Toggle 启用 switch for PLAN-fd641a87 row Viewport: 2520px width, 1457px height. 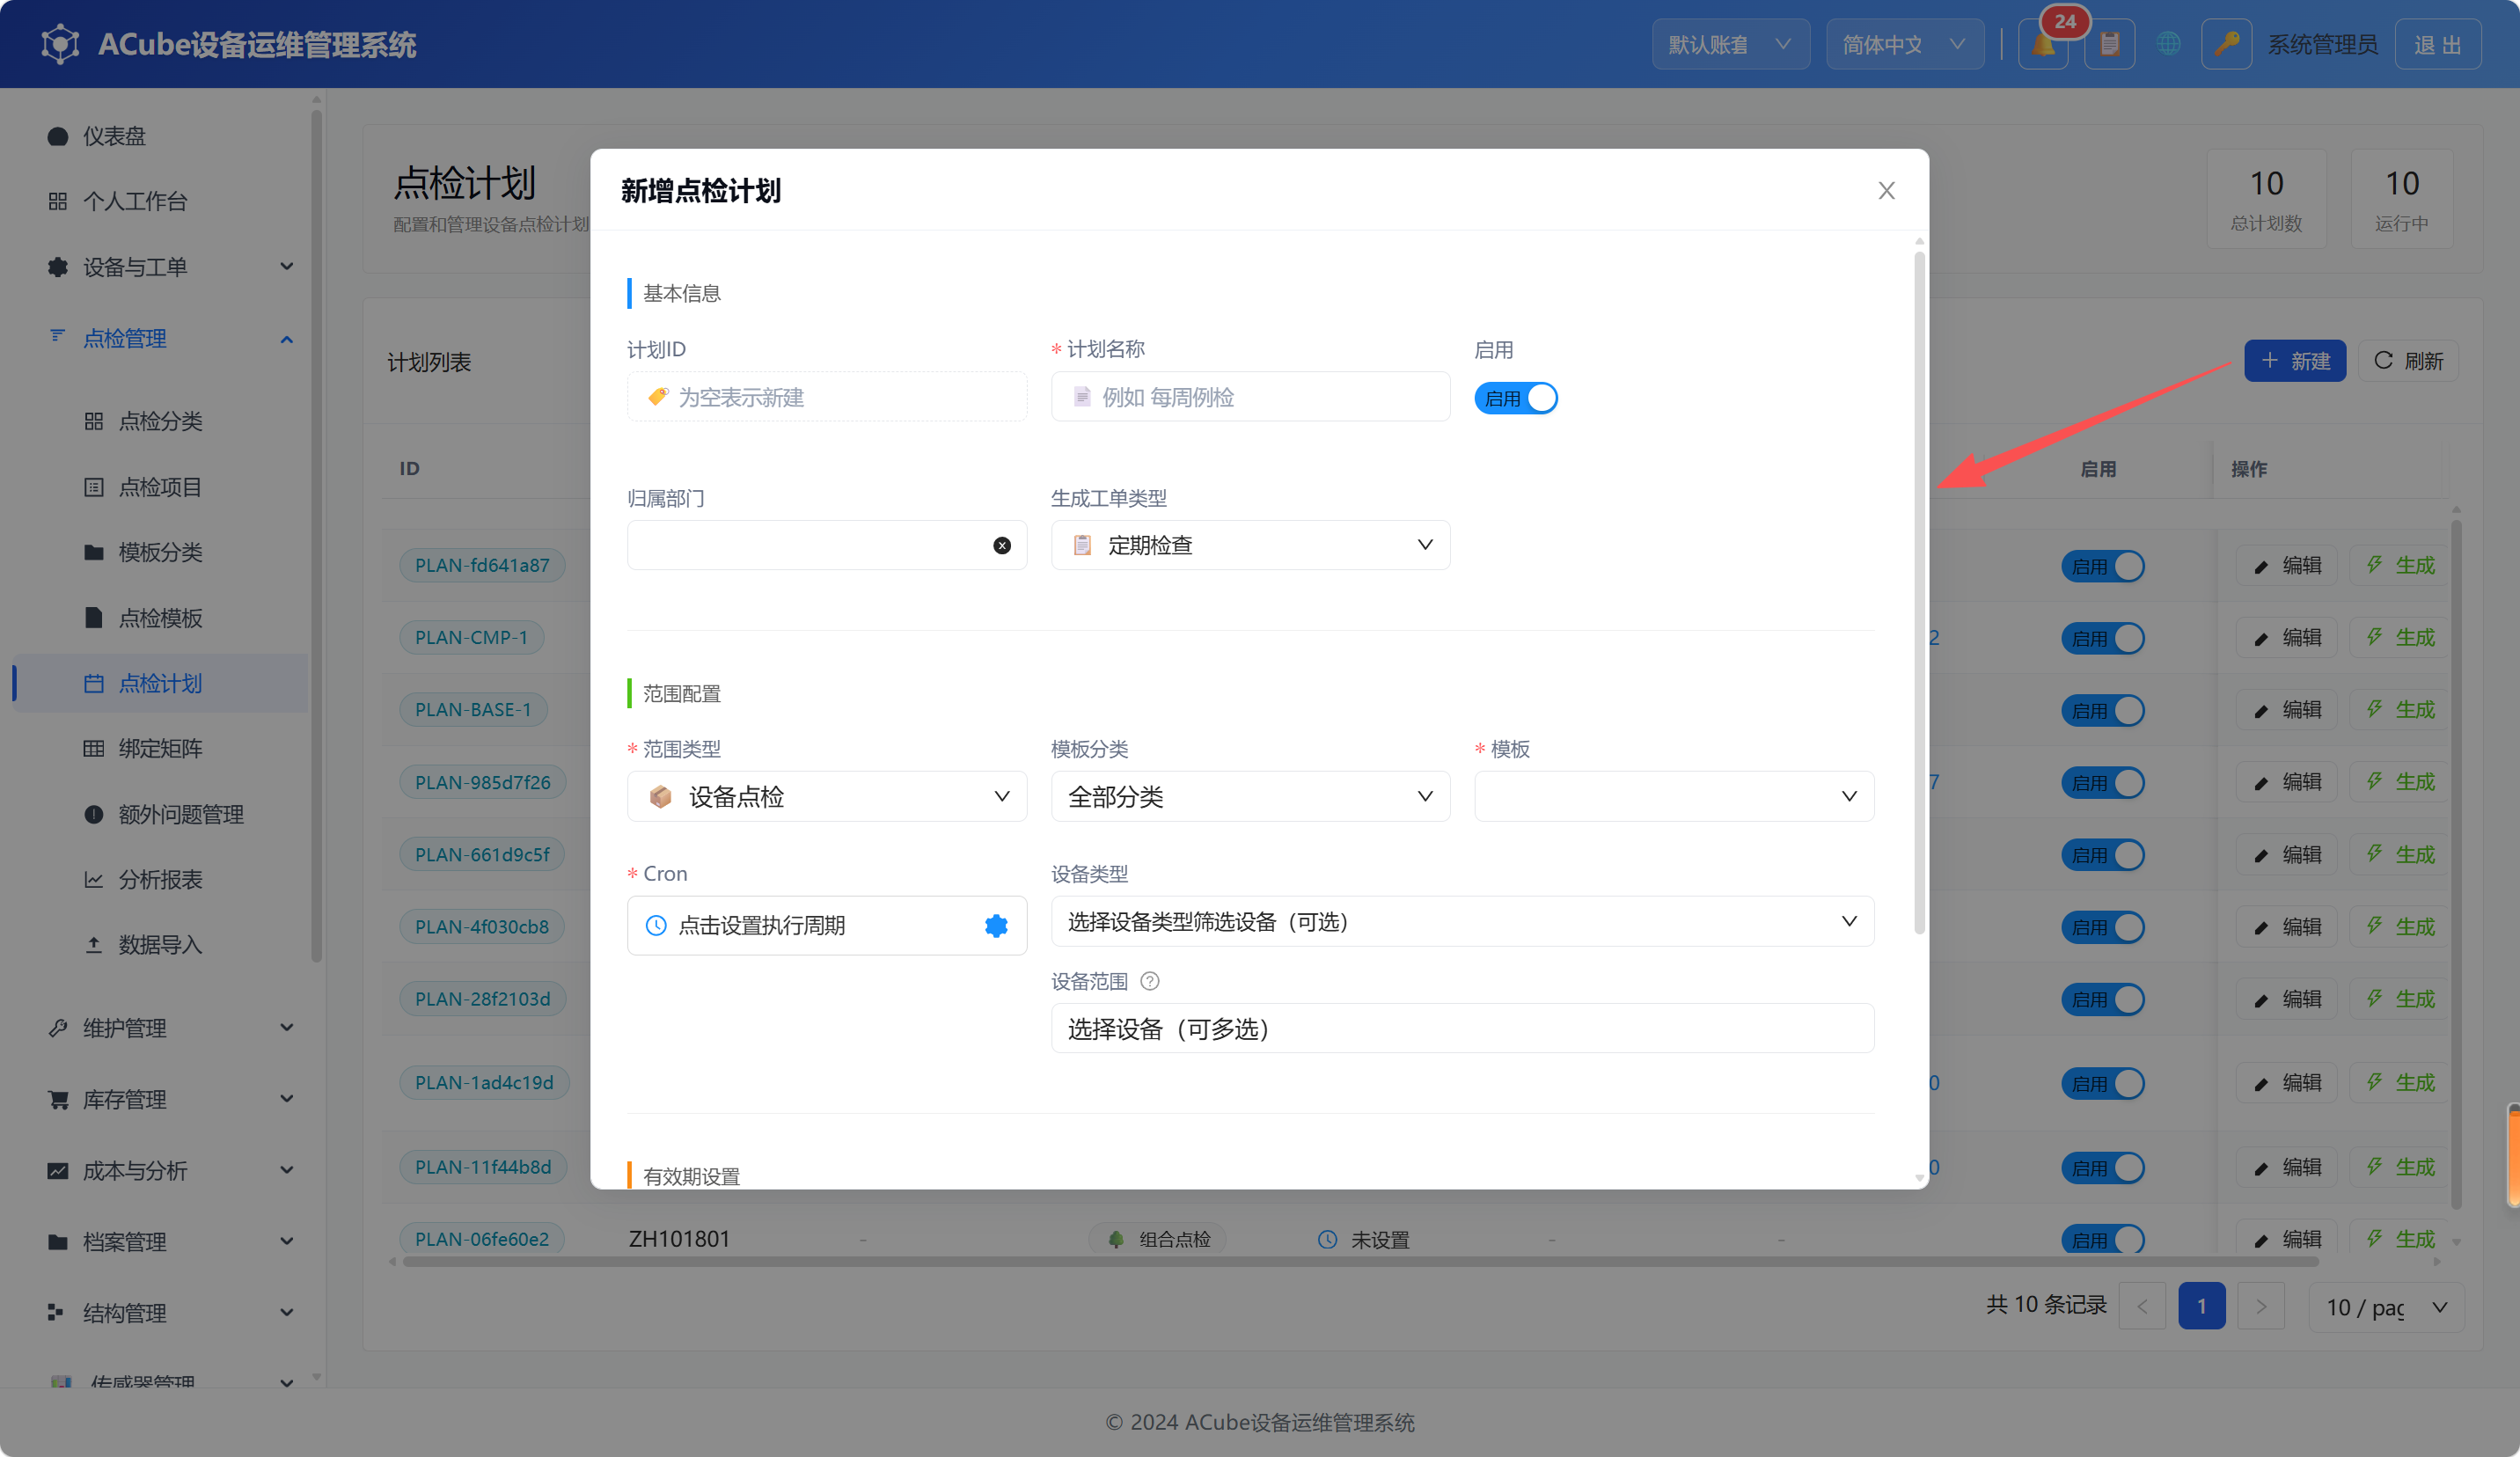[x=2102, y=566]
